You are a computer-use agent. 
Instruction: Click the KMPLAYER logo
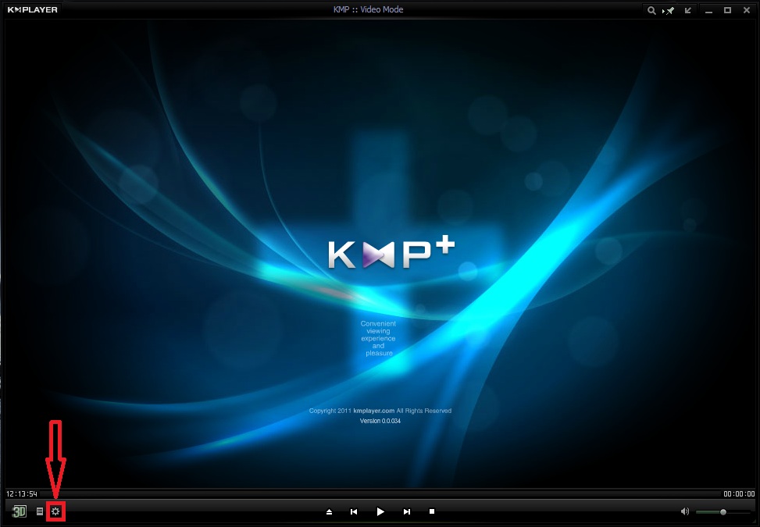[x=33, y=9]
